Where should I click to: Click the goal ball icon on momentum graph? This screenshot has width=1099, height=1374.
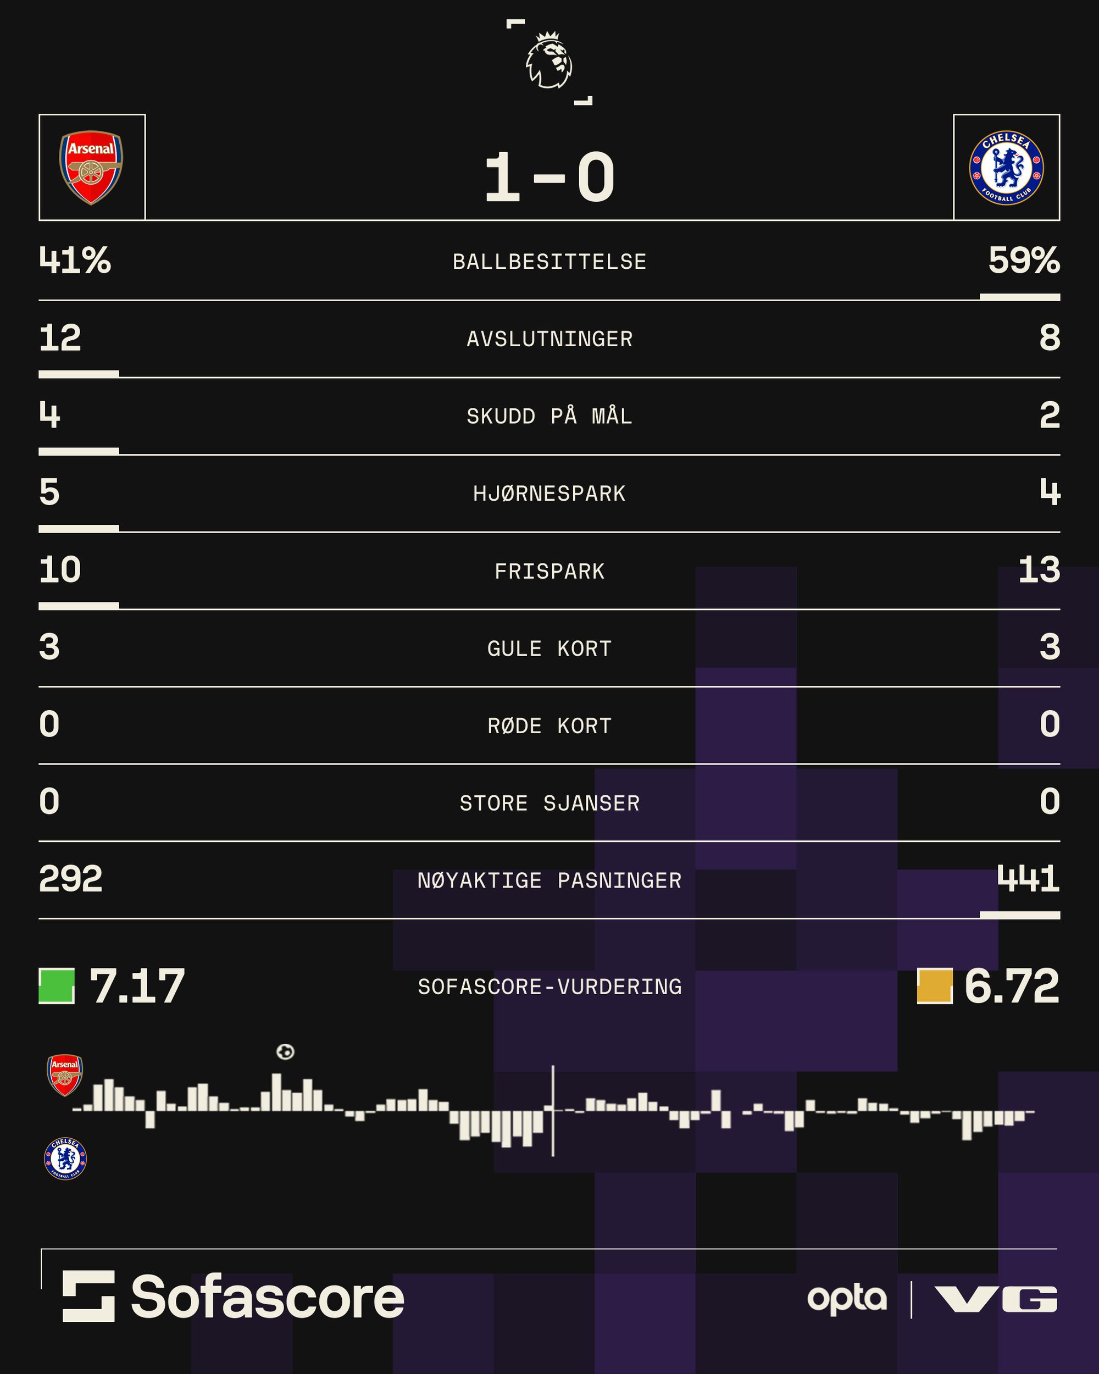pos(285,1051)
